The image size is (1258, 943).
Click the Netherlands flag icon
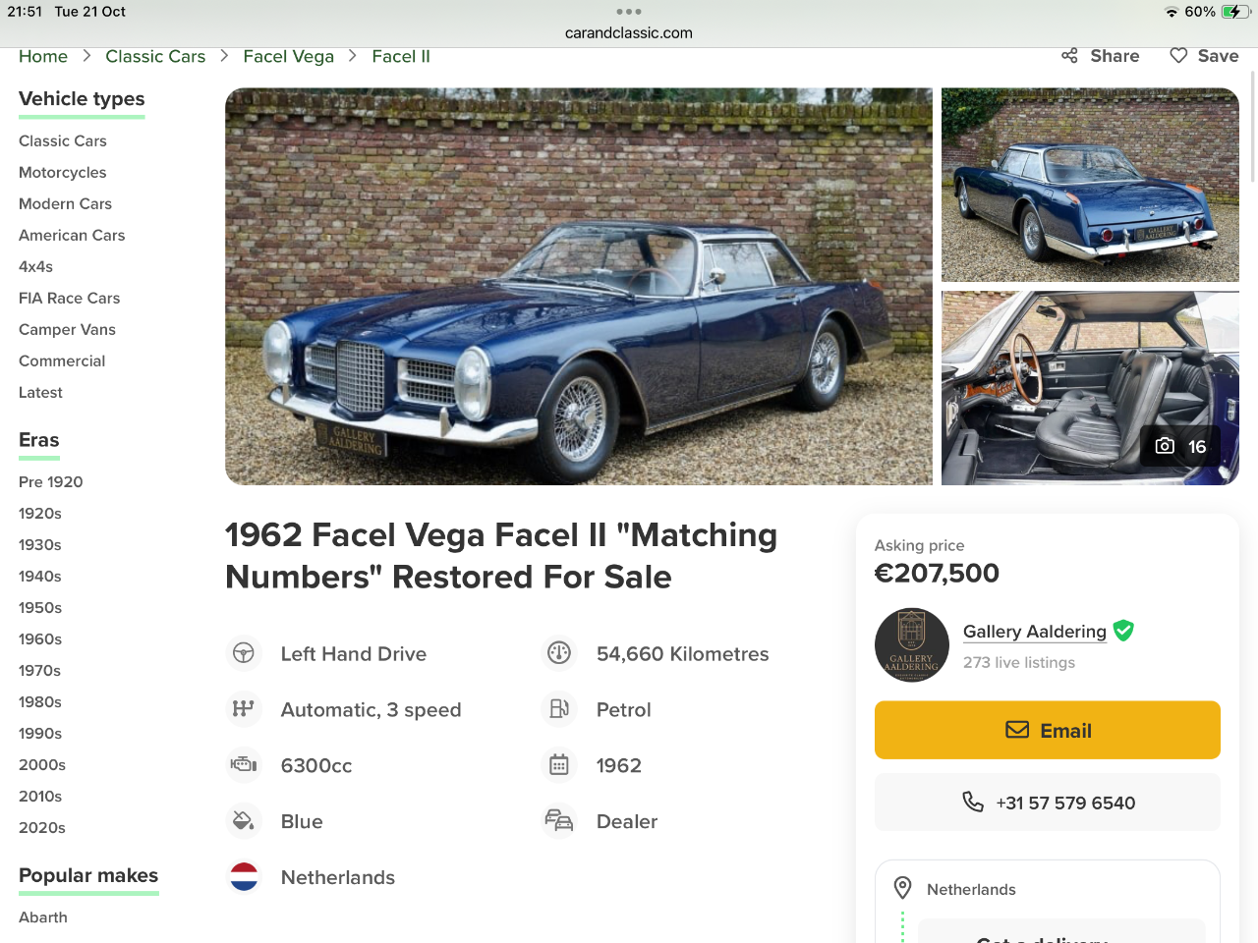tap(244, 877)
